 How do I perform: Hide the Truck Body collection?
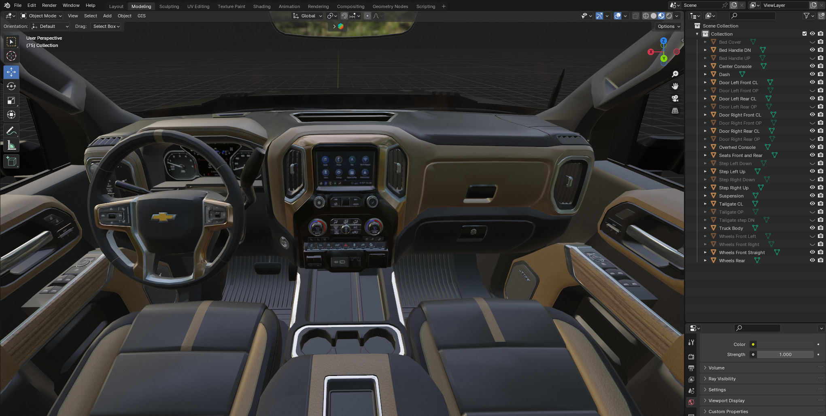tap(812, 228)
